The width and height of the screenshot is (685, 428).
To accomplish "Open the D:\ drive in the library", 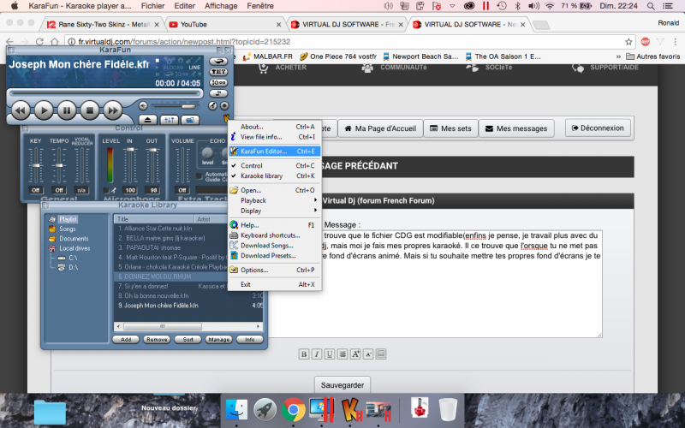I will coord(73,267).
